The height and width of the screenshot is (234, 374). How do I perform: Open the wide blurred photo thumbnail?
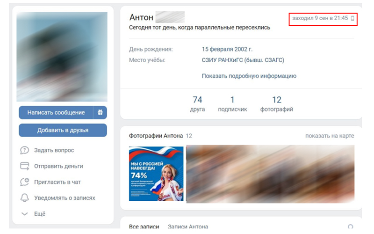pyautogui.click(x=270, y=174)
